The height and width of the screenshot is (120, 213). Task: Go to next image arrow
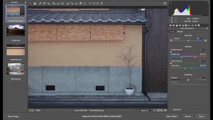click(x=138, y=110)
